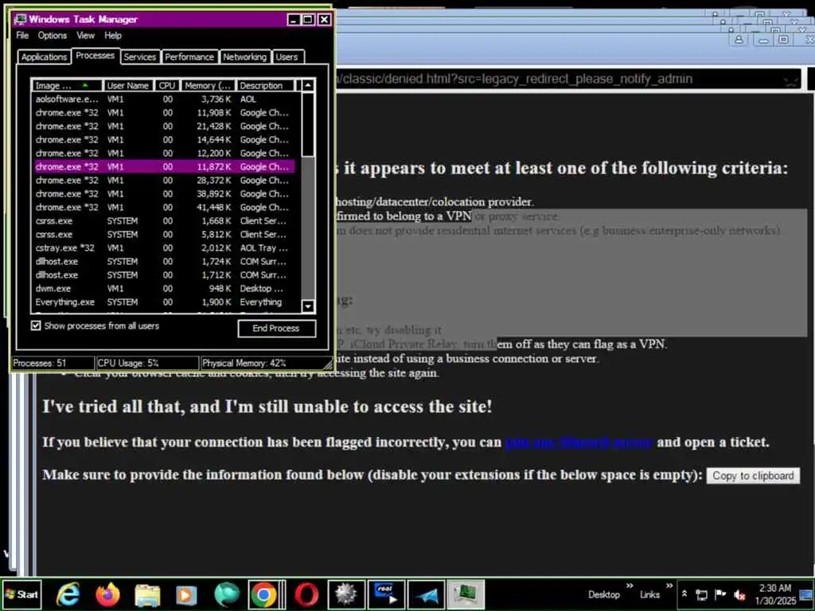The image size is (815, 611).
Task: Switch to the Networking tab
Action: click(244, 56)
